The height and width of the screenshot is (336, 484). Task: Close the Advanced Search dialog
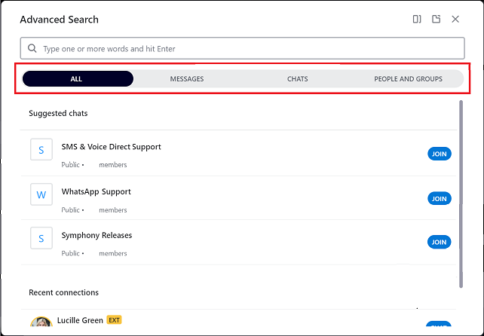click(455, 19)
